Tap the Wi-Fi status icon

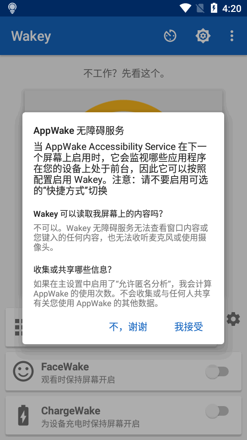pyautogui.click(x=185, y=8)
